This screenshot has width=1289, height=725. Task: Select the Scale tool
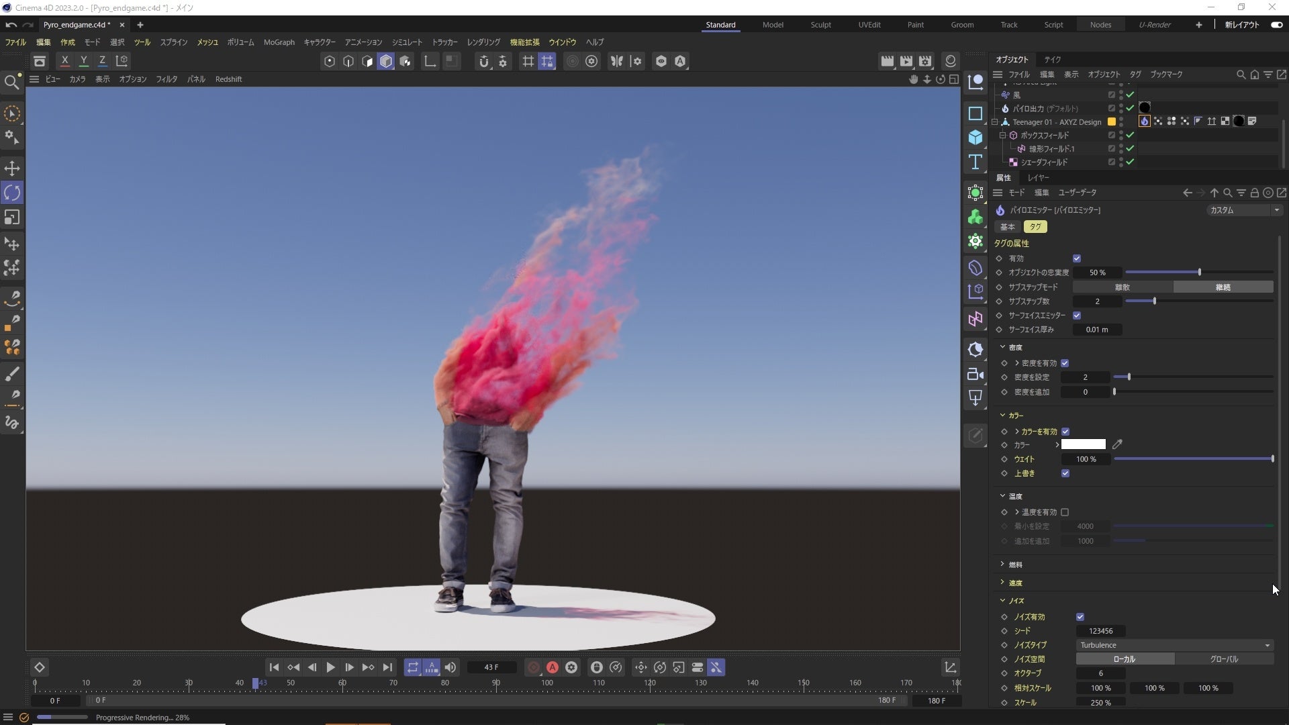pos(12,217)
